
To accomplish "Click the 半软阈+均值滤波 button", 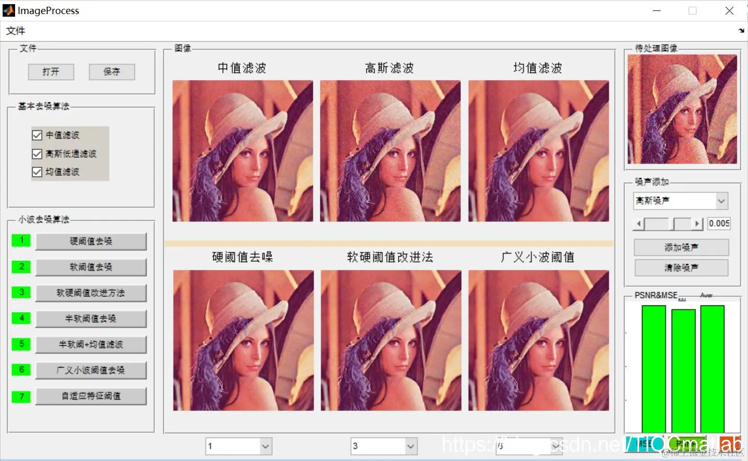I will [91, 344].
